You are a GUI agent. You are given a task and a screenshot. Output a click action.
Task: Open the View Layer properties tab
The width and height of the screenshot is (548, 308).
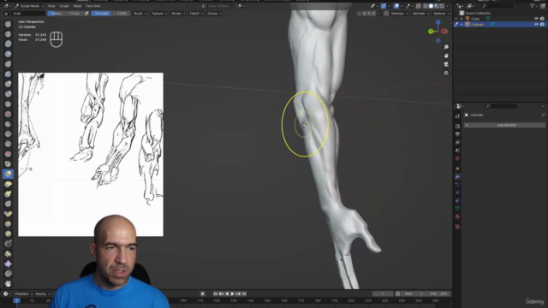point(457,142)
